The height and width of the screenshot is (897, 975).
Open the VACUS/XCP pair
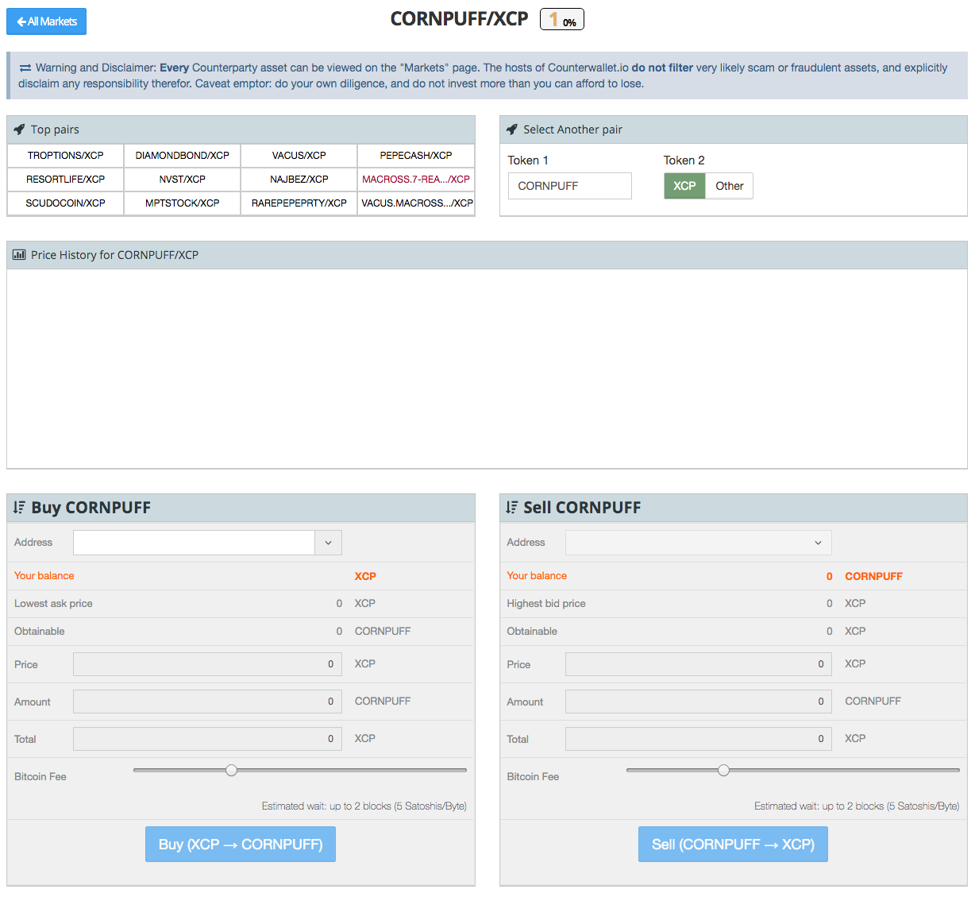pyautogui.click(x=299, y=156)
